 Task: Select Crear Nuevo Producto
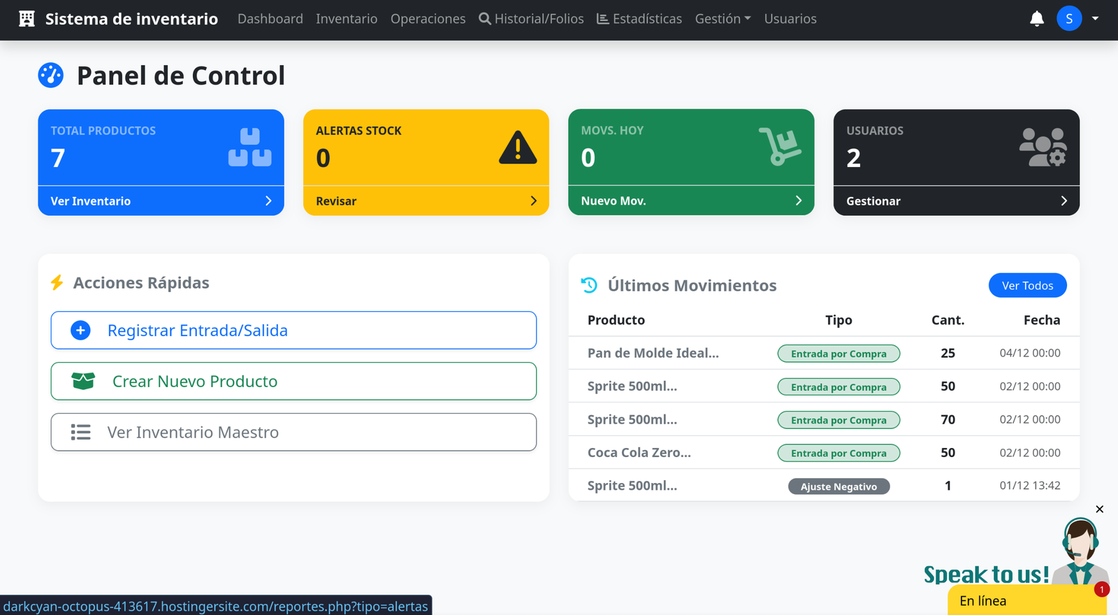(293, 382)
